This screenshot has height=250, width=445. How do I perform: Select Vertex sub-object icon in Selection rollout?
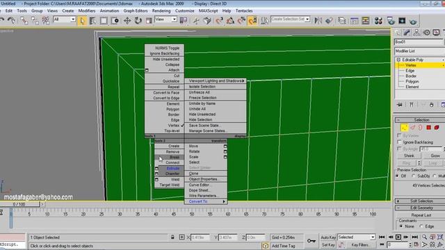[x=404, y=128]
